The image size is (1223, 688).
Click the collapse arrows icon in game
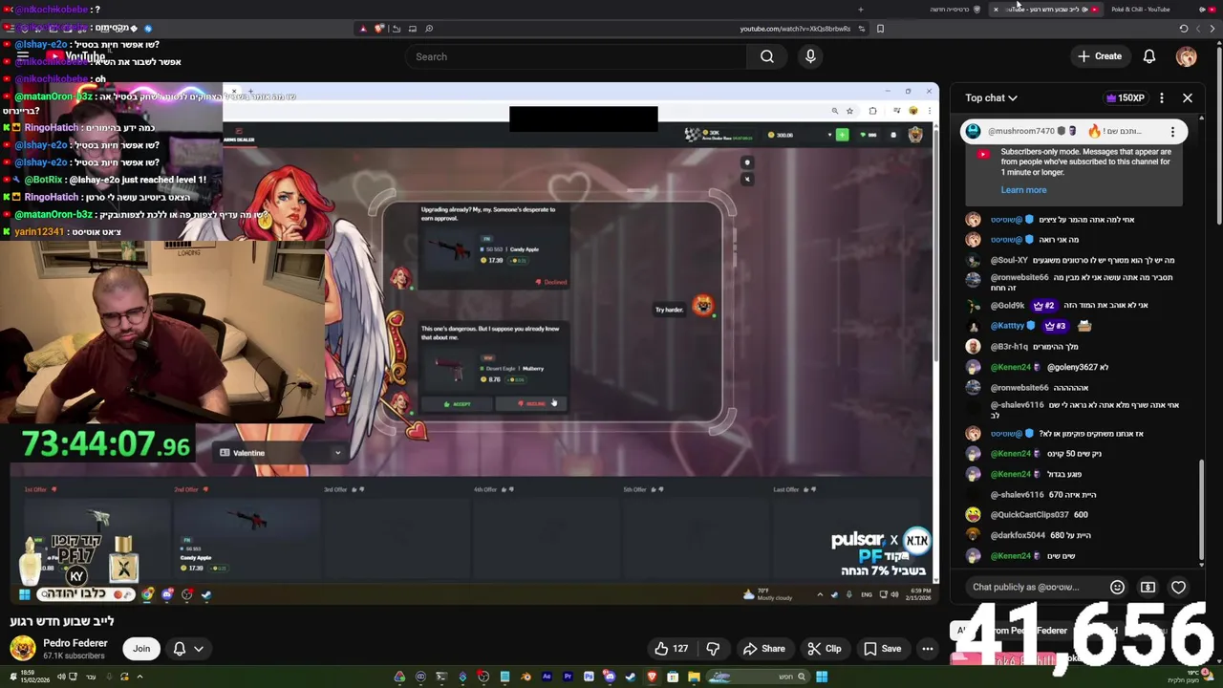747,179
